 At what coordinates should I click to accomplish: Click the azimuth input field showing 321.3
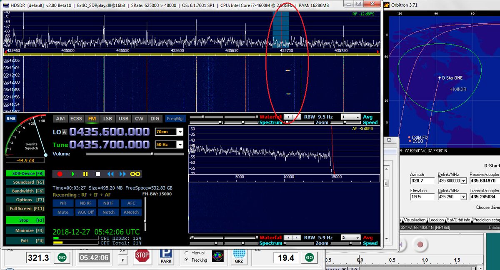pos(39,257)
